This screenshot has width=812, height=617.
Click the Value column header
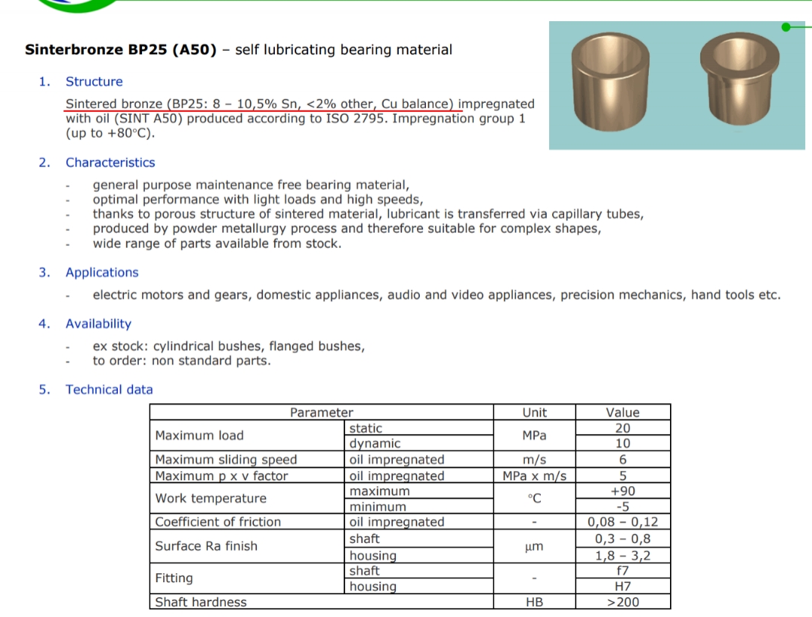623,412
